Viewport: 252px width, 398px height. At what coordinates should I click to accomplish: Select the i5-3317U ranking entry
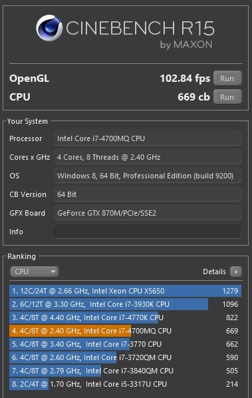(x=125, y=384)
